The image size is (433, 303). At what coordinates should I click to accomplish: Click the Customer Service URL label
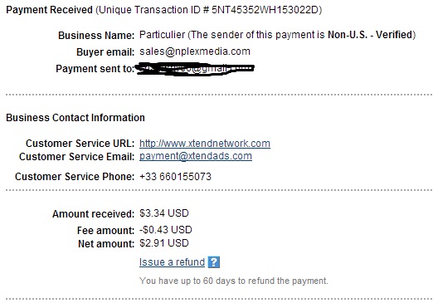coord(80,144)
